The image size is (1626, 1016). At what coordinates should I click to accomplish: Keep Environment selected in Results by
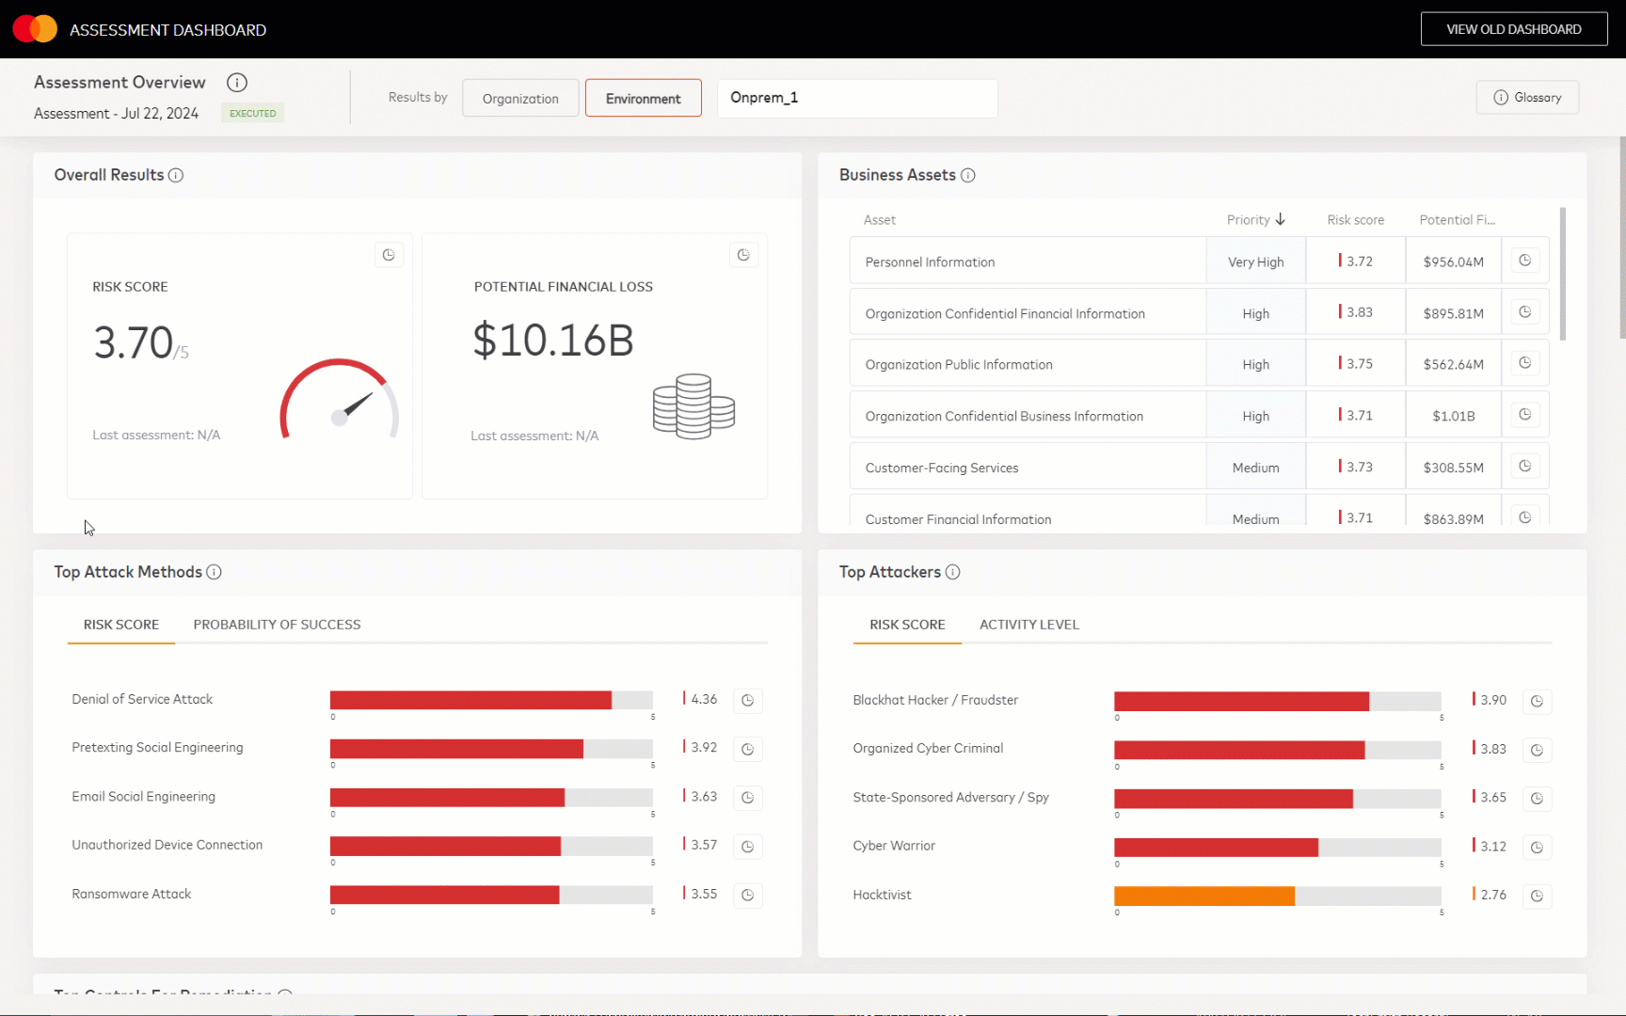click(x=643, y=97)
